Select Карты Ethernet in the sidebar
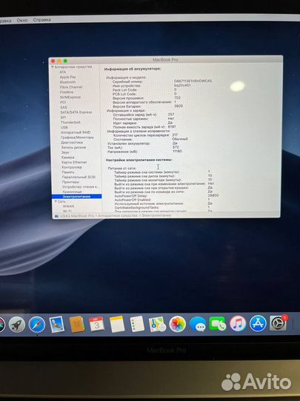 point(74,162)
